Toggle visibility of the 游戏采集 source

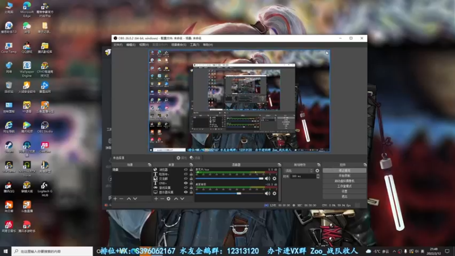[x=186, y=188]
